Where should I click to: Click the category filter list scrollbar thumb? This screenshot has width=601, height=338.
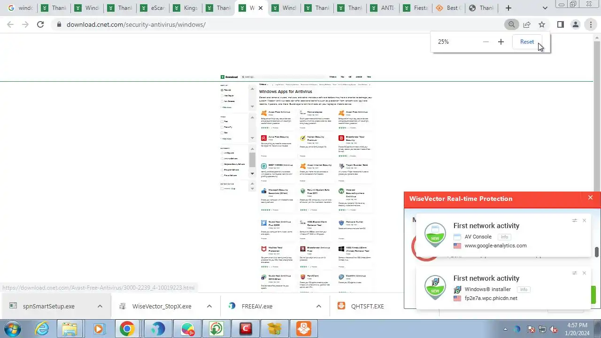click(252, 160)
